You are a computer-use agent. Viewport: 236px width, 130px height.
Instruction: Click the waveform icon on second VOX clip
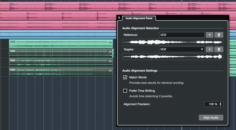110,52
